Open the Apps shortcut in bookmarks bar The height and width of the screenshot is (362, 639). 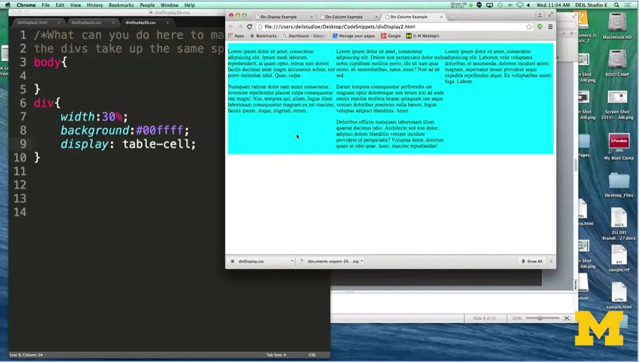tap(236, 36)
